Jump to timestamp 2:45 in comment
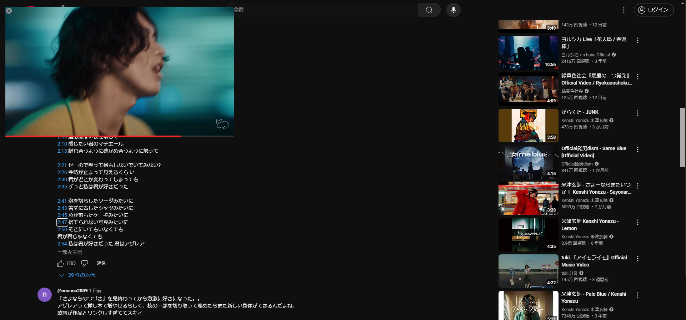 point(62,215)
